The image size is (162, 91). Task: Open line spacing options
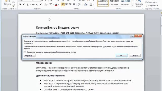[79, 5]
